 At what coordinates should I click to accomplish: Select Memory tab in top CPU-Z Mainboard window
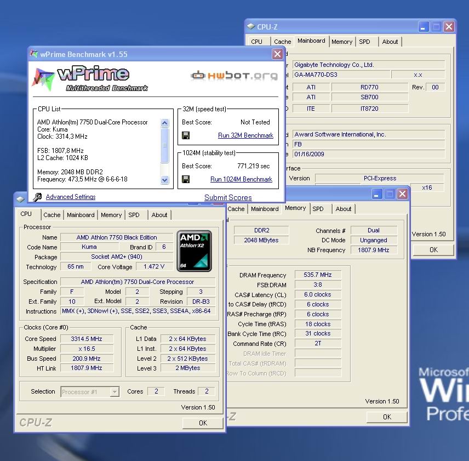click(342, 42)
